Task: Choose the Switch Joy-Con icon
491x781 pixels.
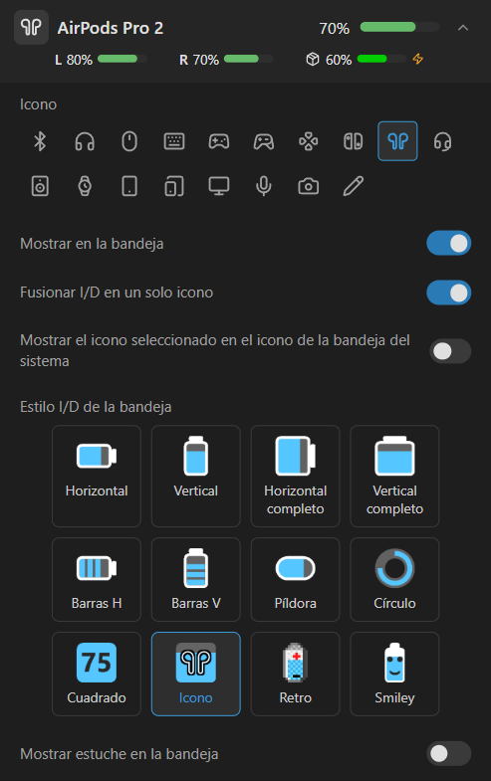Action: tap(354, 141)
